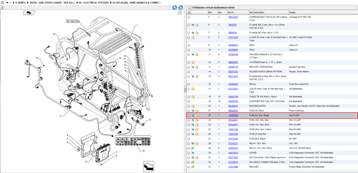Click callout number 16 in diagram
The image size is (358, 173).
144,151
